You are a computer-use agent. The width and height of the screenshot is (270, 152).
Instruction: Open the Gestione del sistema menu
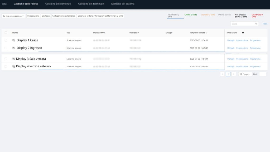pyautogui.click(x=123, y=4)
